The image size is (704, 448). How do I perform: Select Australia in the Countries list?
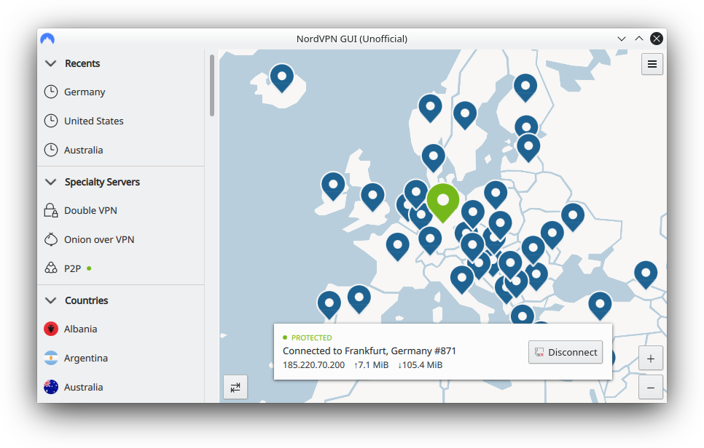click(83, 387)
